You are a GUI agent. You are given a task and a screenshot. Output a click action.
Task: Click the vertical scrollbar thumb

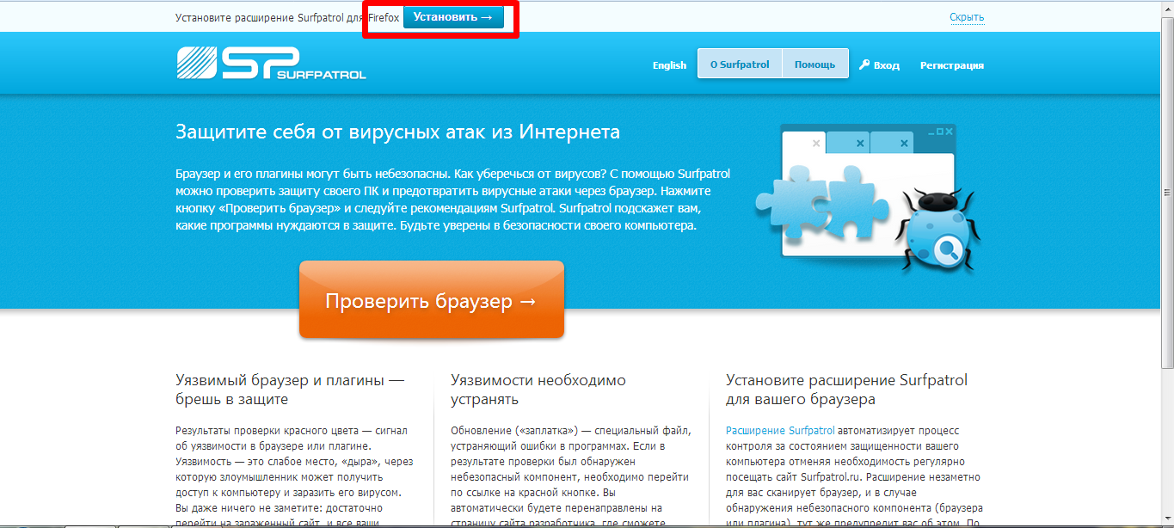coord(1166,193)
